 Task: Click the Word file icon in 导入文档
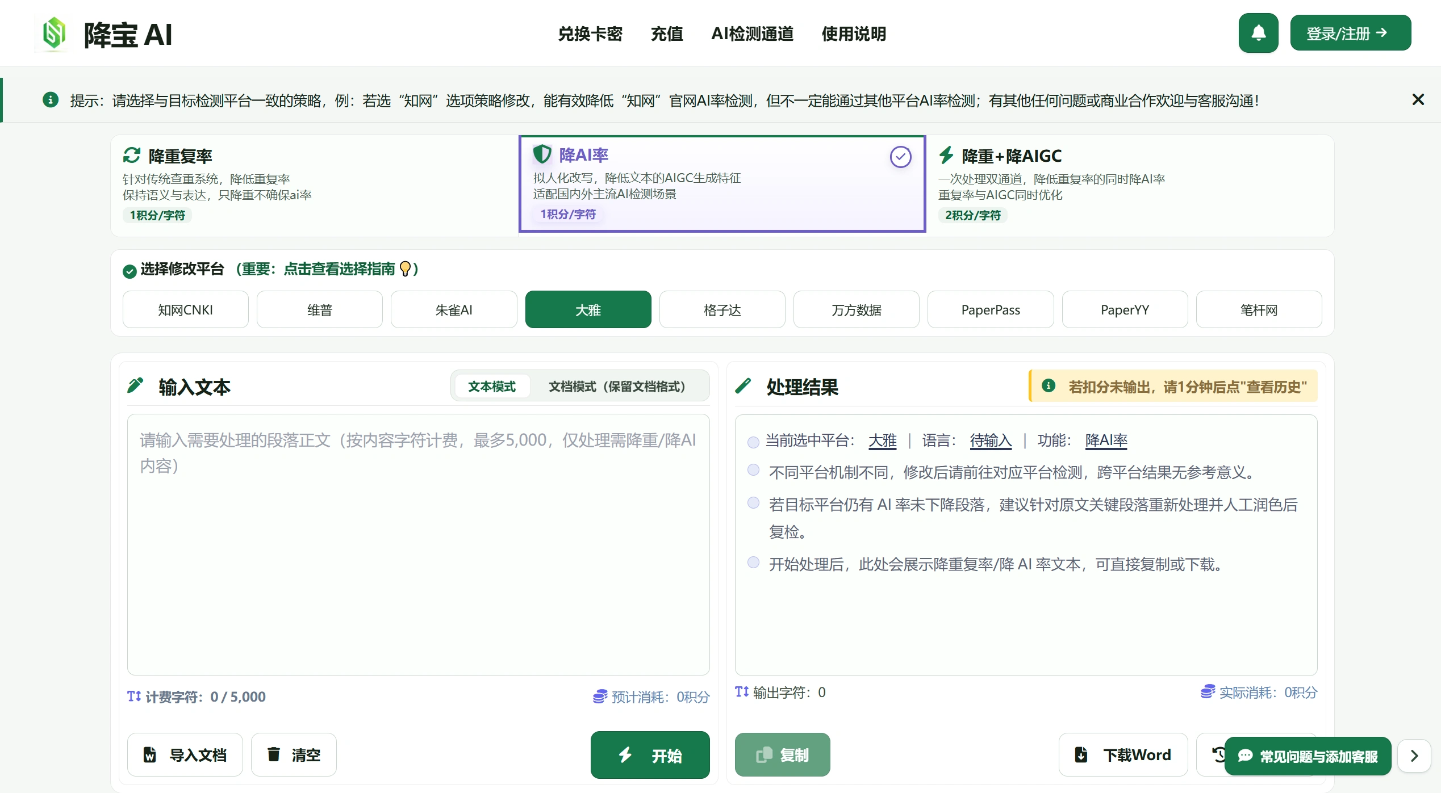pos(150,754)
